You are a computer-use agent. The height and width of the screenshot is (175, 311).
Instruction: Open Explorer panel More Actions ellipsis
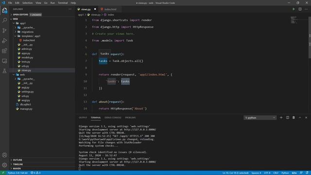point(70,9)
